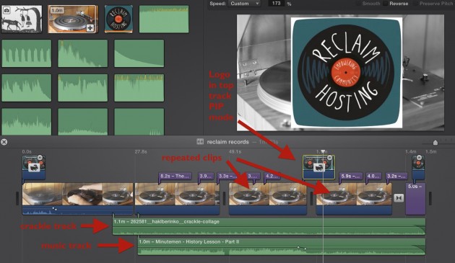
Task: Click the 'reclaim records' project title
Action: click(x=227, y=142)
